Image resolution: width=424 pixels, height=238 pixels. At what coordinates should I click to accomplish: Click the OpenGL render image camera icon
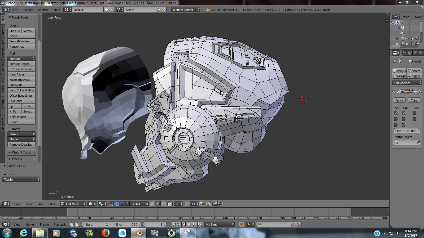(215, 204)
